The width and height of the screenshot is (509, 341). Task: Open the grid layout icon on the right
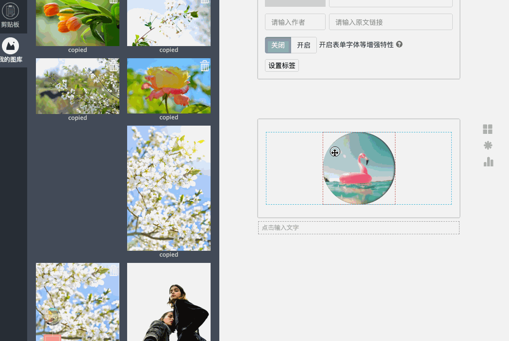488,129
